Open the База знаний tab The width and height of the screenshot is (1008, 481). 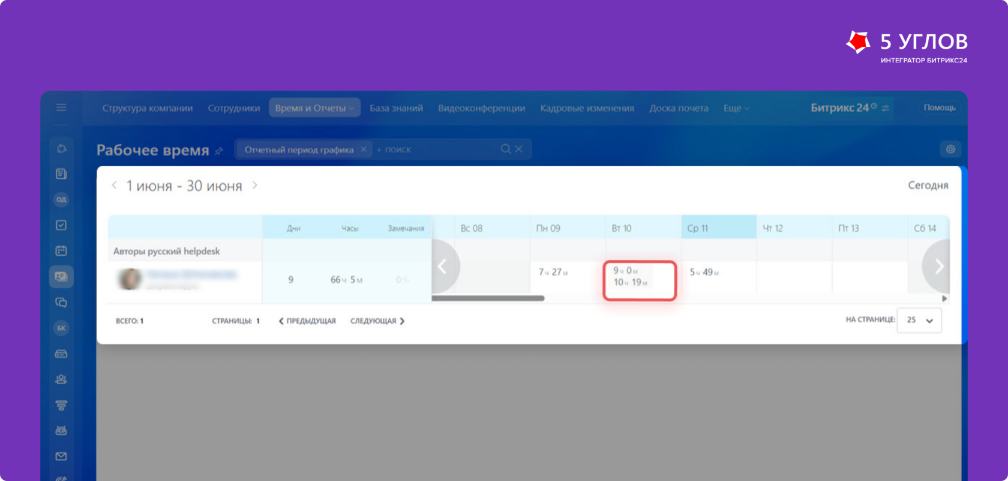(x=396, y=108)
